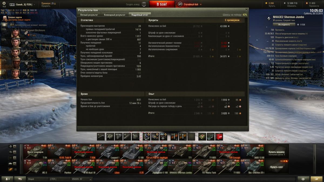Open the third equipment slot

164,137
